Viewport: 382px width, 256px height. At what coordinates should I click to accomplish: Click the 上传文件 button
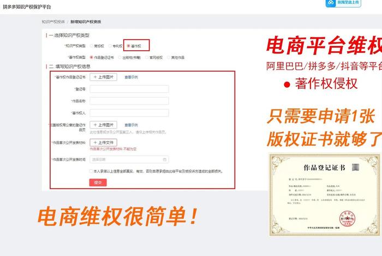(103, 143)
